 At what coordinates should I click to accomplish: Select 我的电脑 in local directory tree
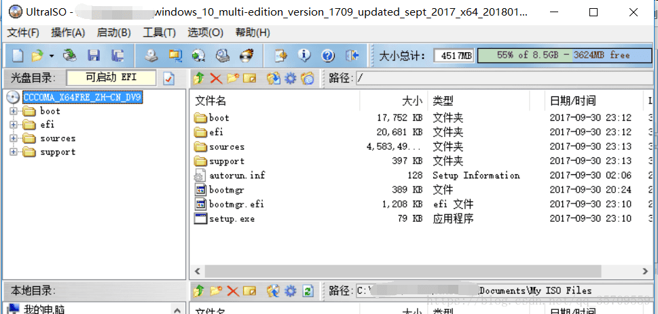(44, 310)
